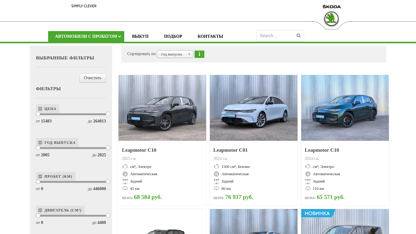
Task: Click the price 68 584 руб.
Action: [148, 197]
